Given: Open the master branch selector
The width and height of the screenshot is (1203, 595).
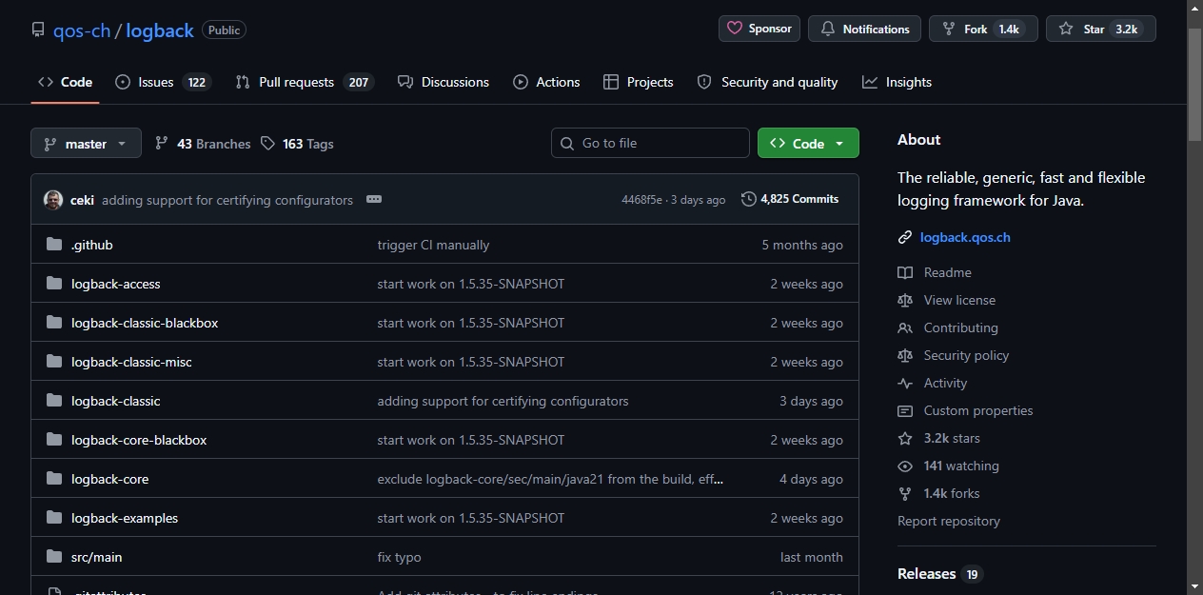Looking at the screenshot, I should [86, 144].
